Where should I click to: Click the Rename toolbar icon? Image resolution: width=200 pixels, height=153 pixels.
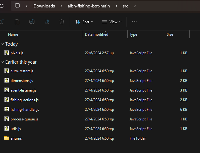[x=32, y=22]
